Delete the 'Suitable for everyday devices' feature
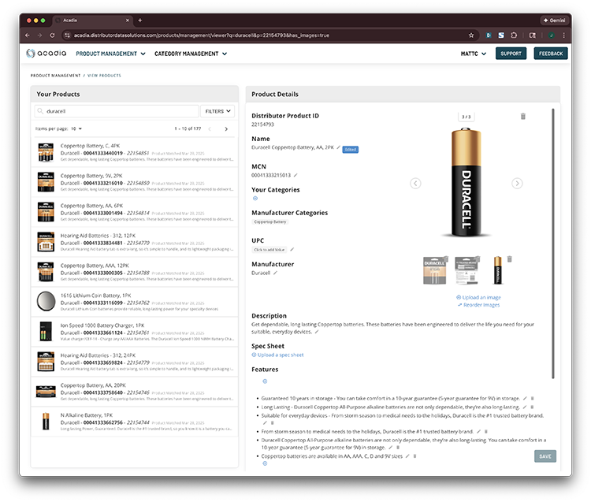Image resolution: width=591 pixels, height=502 pixels. 273,423
